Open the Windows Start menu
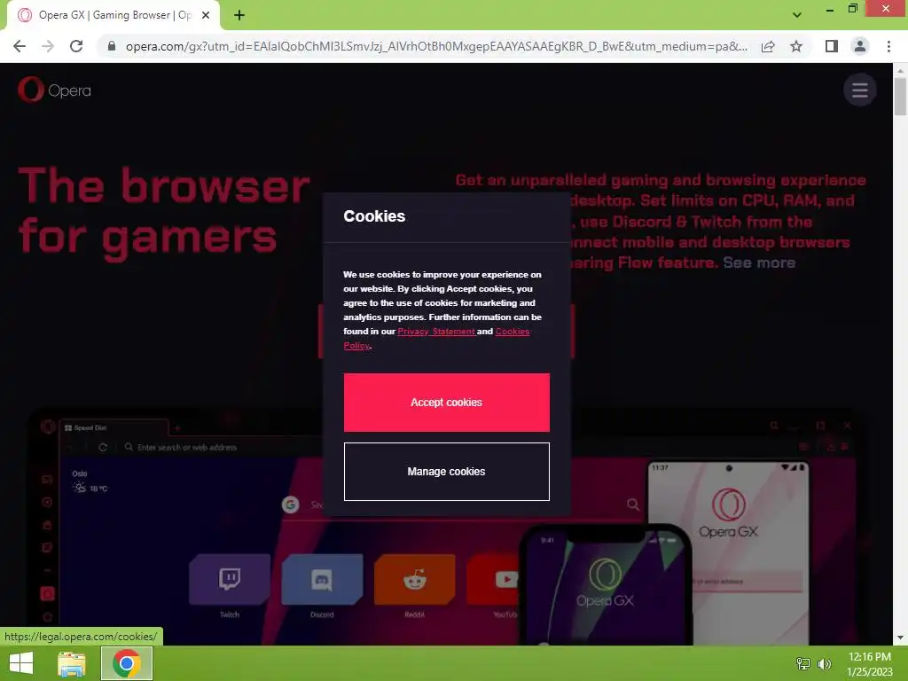Image resolution: width=908 pixels, height=681 pixels. [21, 663]
